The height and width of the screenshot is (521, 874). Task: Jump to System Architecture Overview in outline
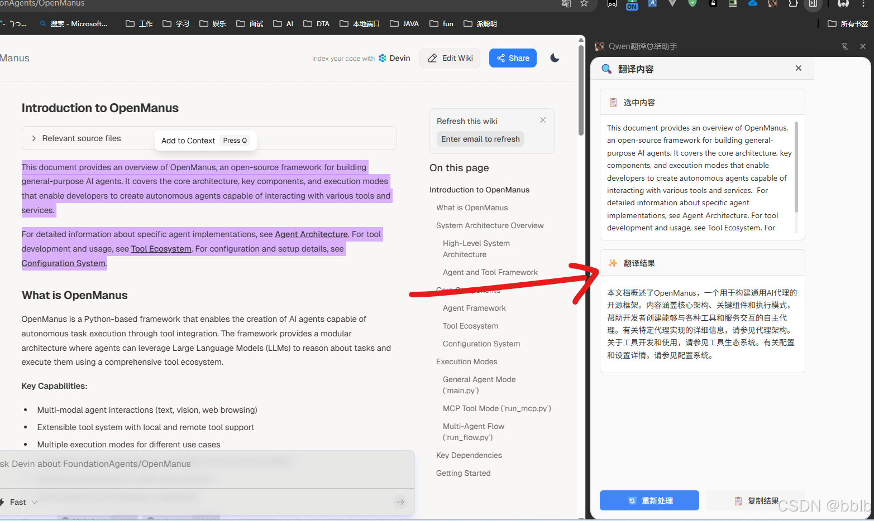490,225
